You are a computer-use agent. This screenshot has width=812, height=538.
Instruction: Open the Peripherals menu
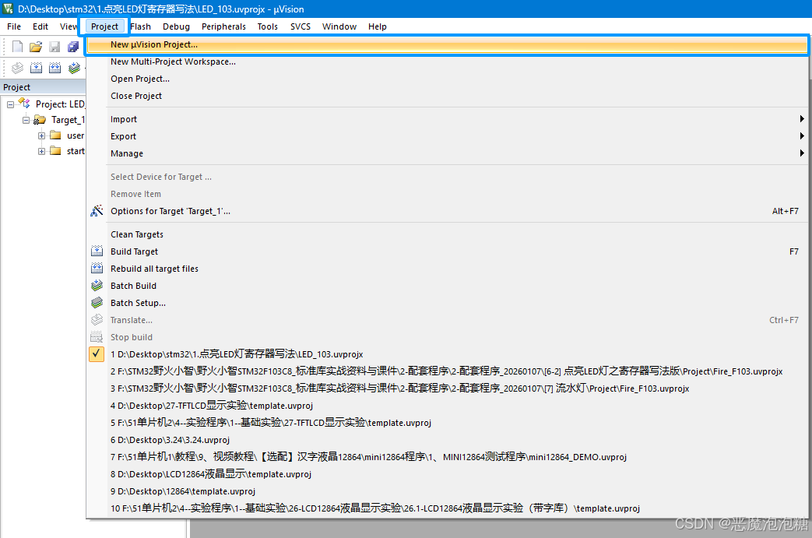(223, 26)
